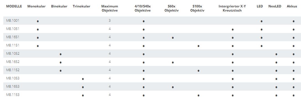Click the Intergrierter X-Y Kreuztisch header

click(232, 9)
